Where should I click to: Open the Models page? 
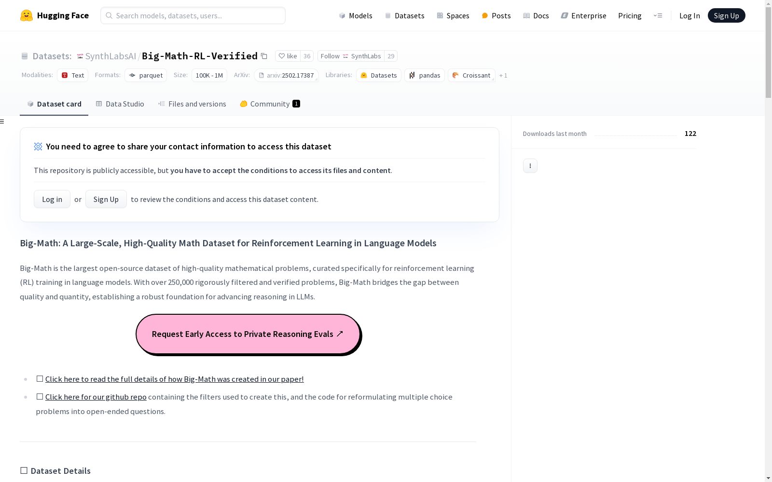(x=356, y=15)
